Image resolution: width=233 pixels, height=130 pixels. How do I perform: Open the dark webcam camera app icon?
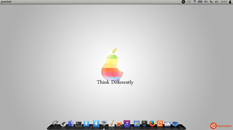pyautogui.click(x=145, y=124)
